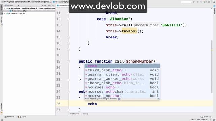This screenshot has width=216, height=121.
Task: Click the string '06611111' on line 13
Action: 171,25
